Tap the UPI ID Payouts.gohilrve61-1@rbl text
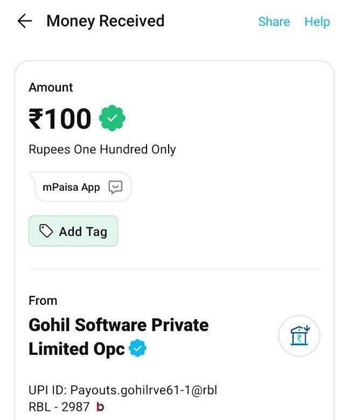The image size is (349, 420). tap(123, 390)
